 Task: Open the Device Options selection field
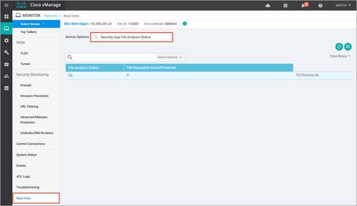[x=132, y=37]
